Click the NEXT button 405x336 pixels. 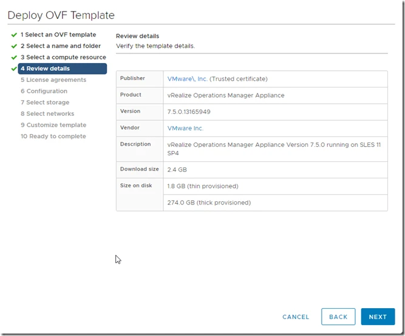point(378,317)
